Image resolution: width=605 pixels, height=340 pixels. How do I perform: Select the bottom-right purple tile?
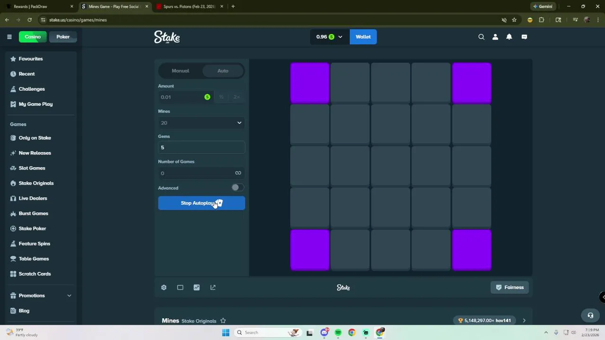point(472,250)
